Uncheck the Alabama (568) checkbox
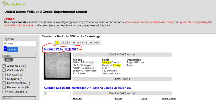This screenshot has width=216, height=100. tap(4, 66)
